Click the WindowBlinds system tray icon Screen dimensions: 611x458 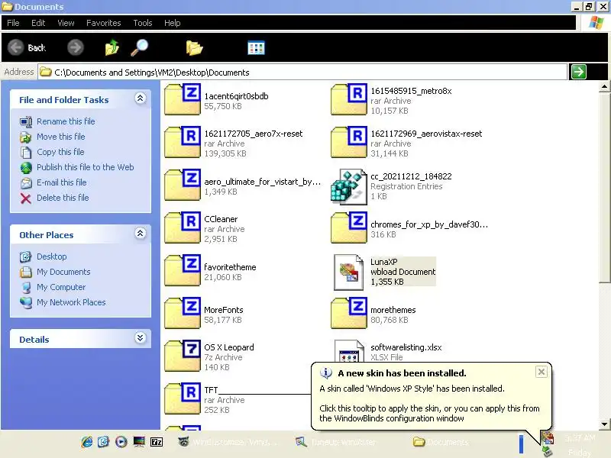tap(548, 437)
